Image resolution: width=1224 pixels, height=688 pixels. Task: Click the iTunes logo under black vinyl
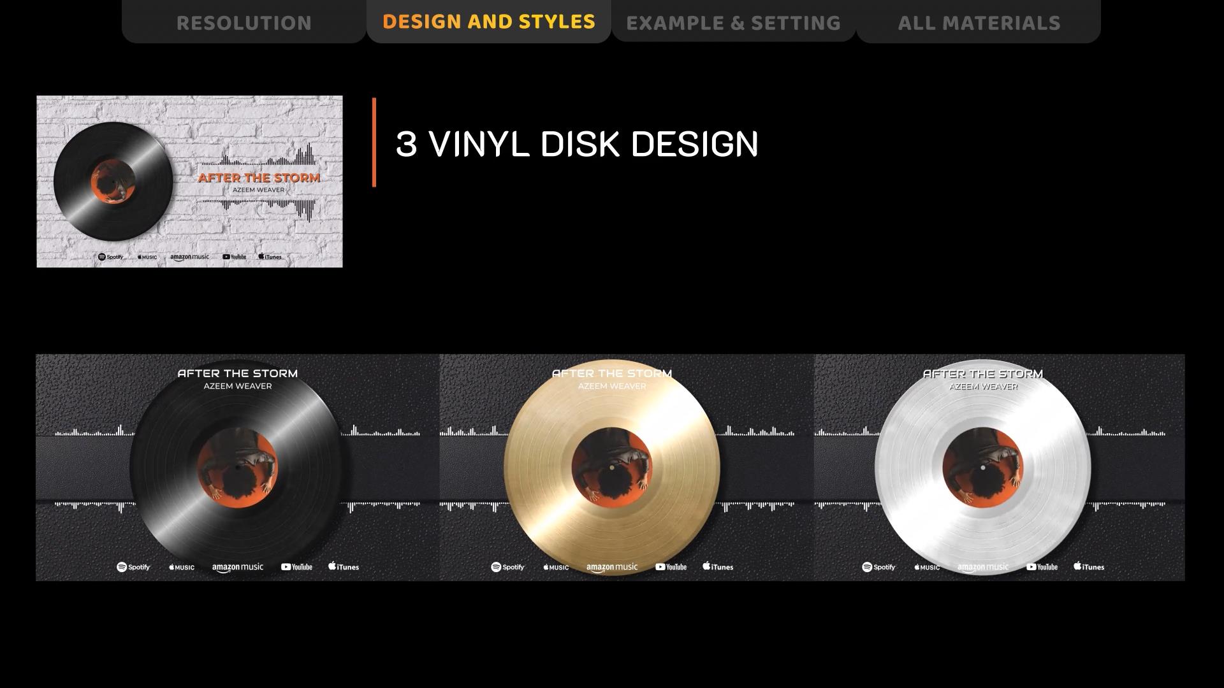(344, 566)
